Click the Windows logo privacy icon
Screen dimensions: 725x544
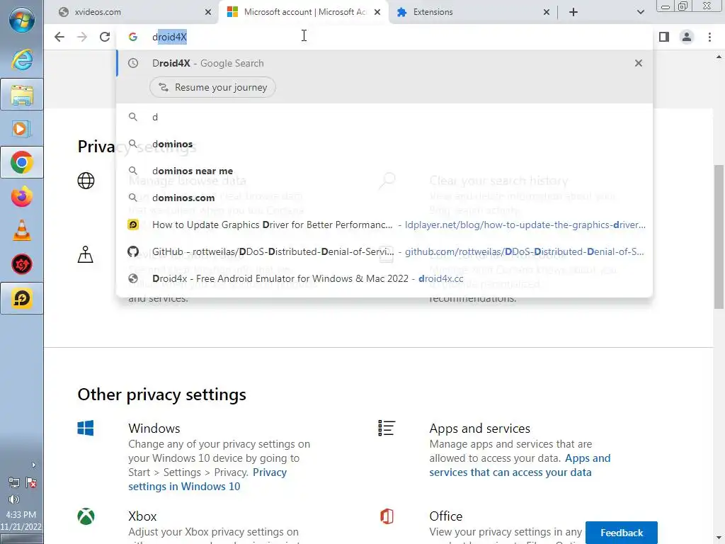tap(86, 428)
